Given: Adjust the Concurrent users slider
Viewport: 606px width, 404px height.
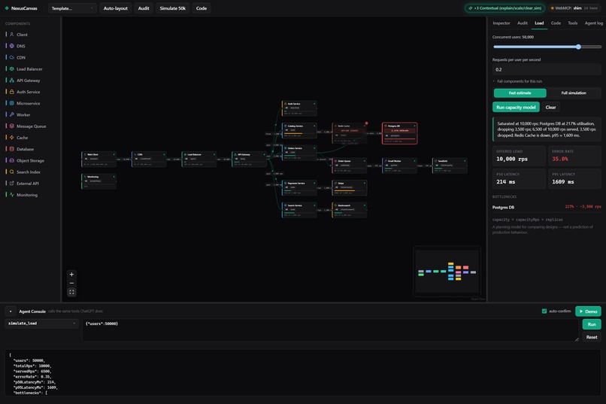Looking at the screenshot, I should (x=547, y=47).
